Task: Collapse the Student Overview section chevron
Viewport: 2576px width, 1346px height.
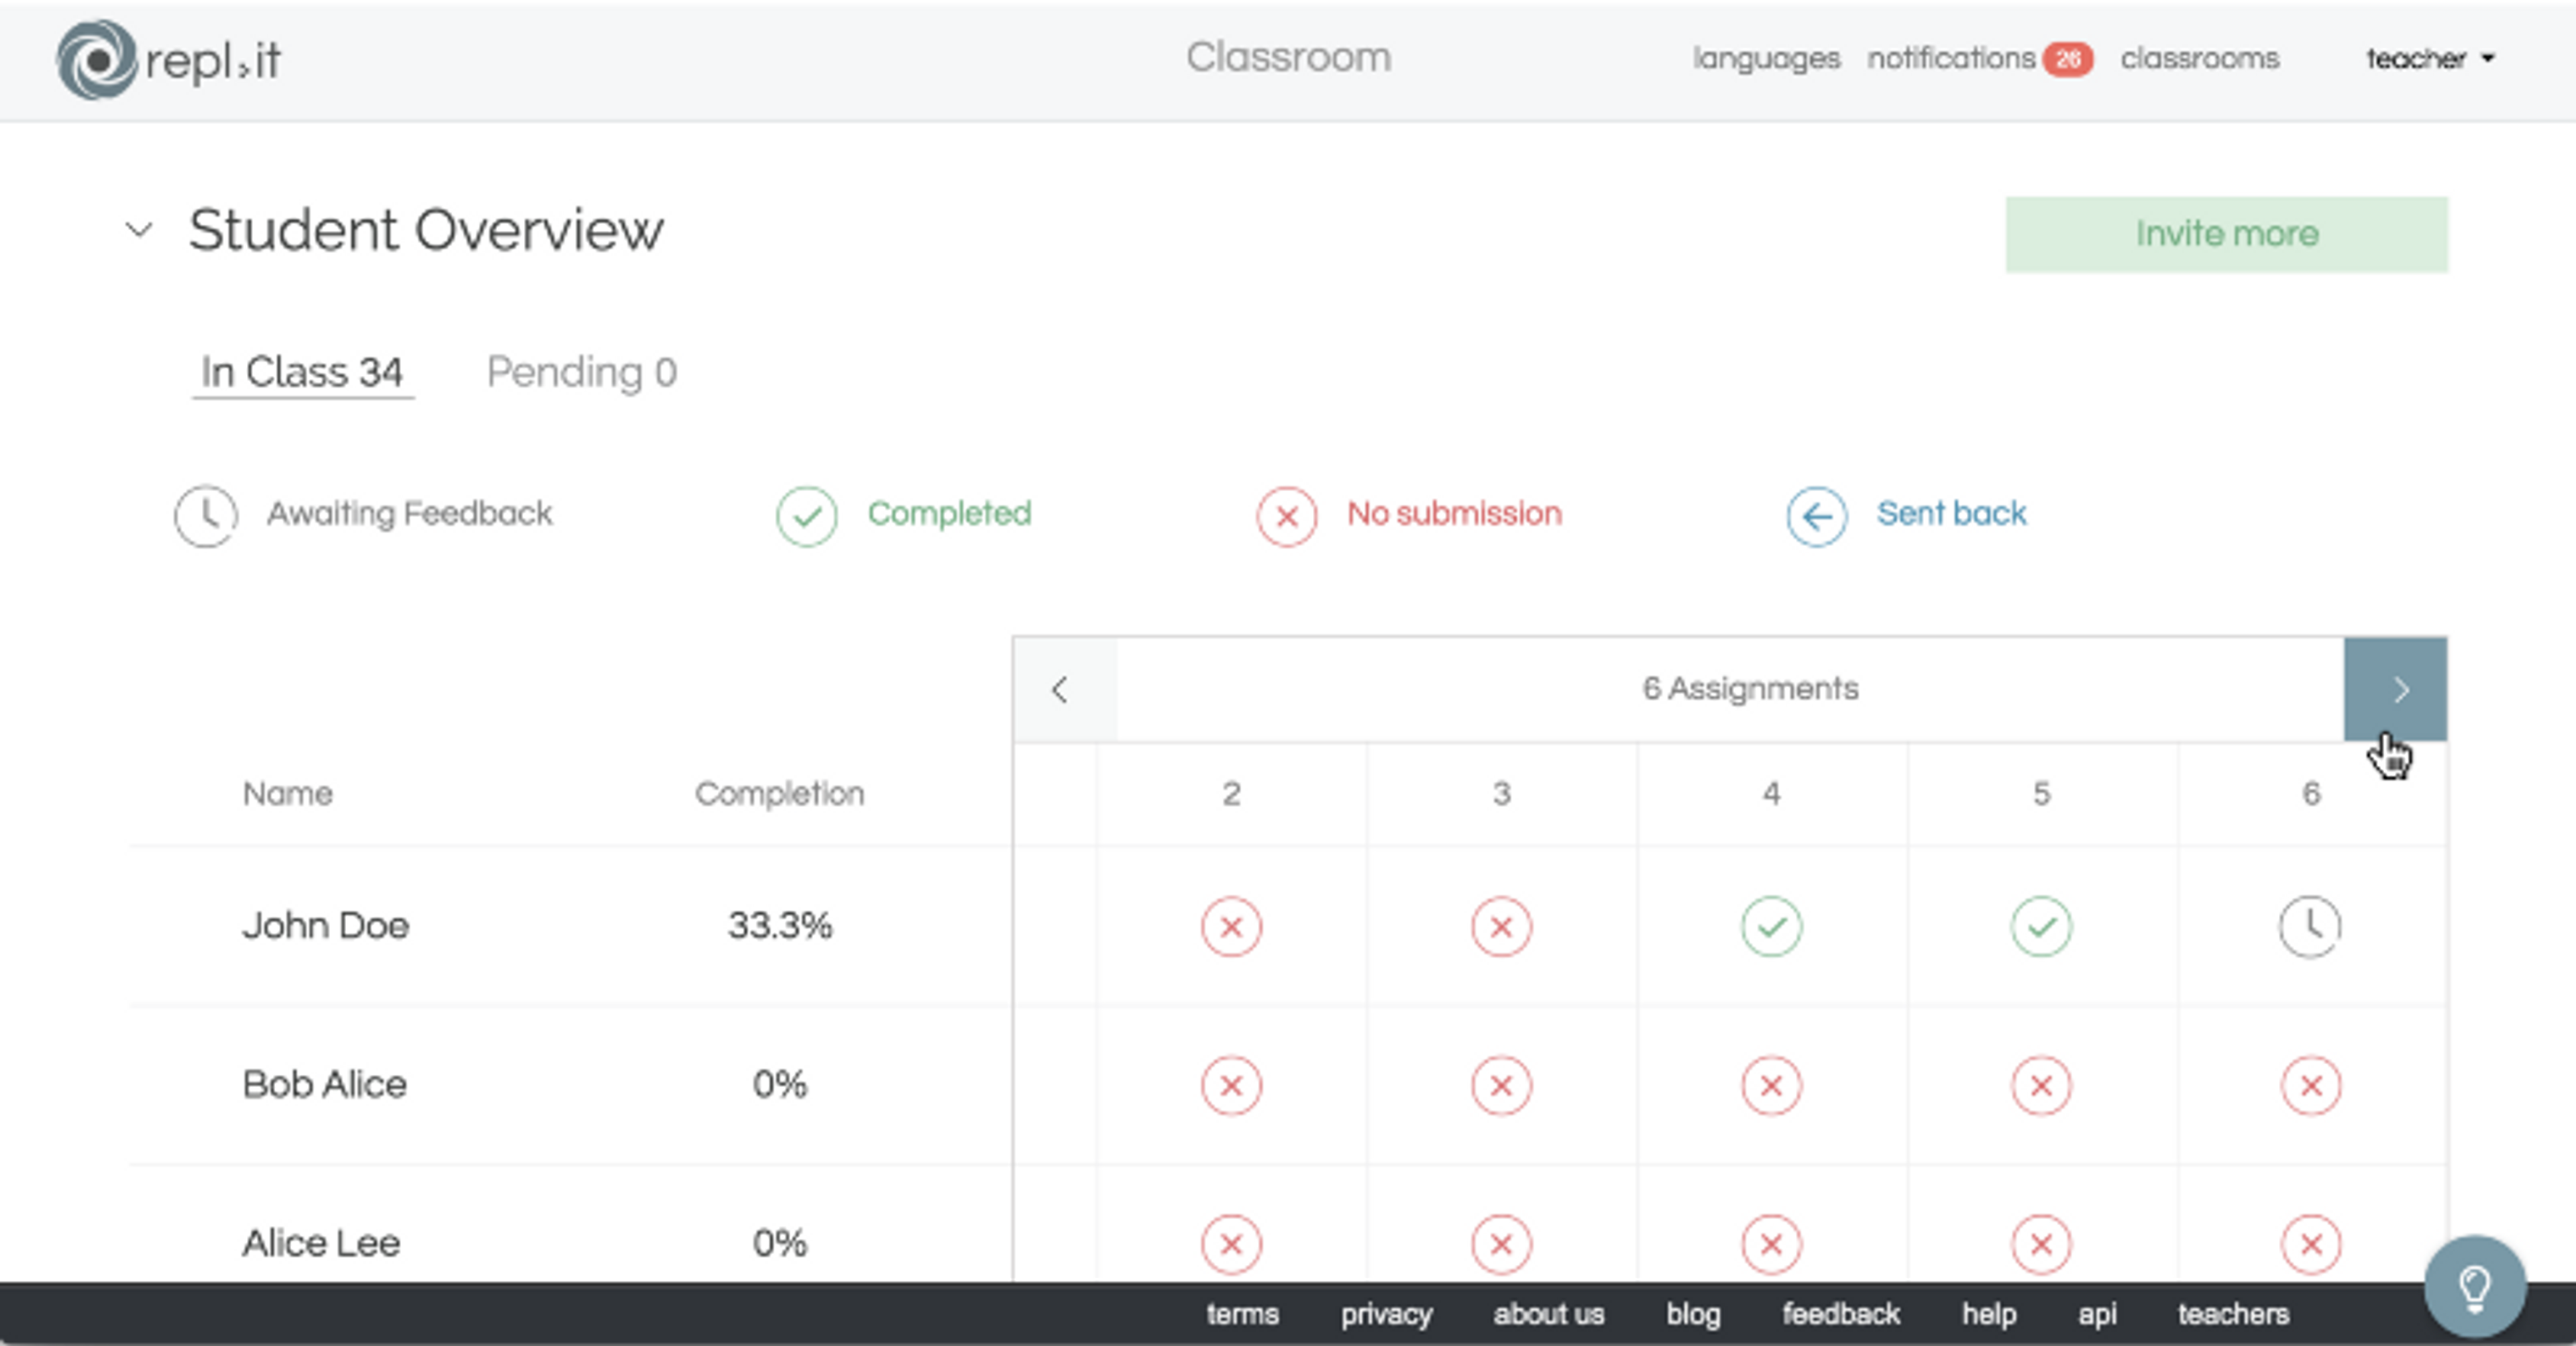Action: (x=140, y=231)
